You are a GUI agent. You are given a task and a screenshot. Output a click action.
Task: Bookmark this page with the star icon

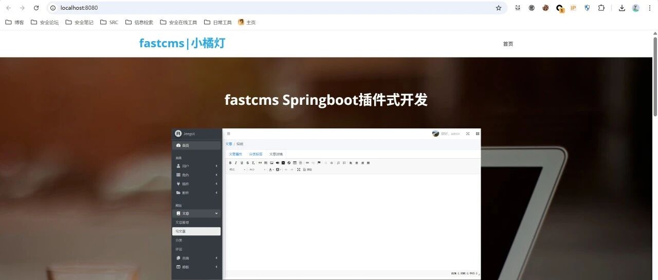click(498, 8)
